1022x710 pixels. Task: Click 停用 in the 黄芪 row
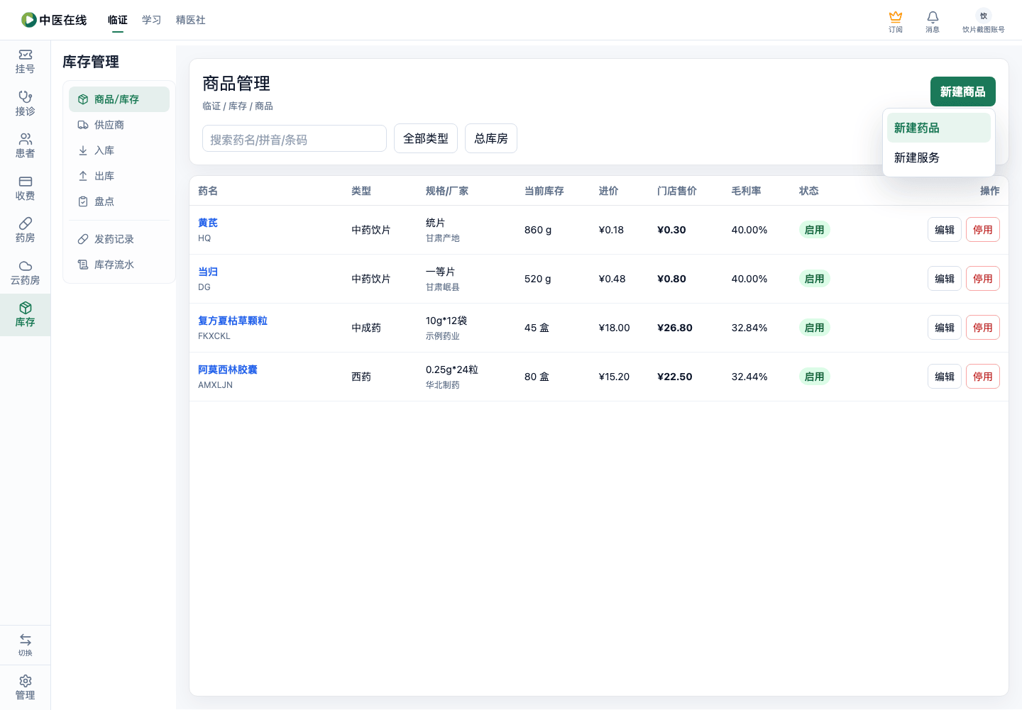[x=983, y=230]
